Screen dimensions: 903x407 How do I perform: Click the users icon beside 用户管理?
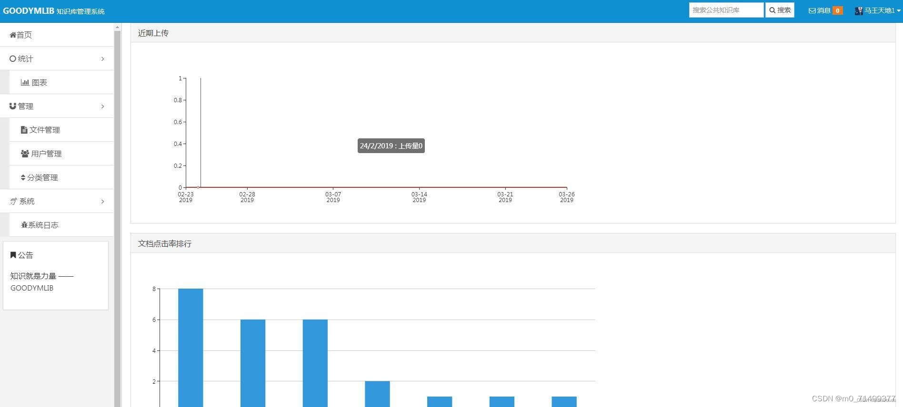pyautogui.click(x=25, y=154)
